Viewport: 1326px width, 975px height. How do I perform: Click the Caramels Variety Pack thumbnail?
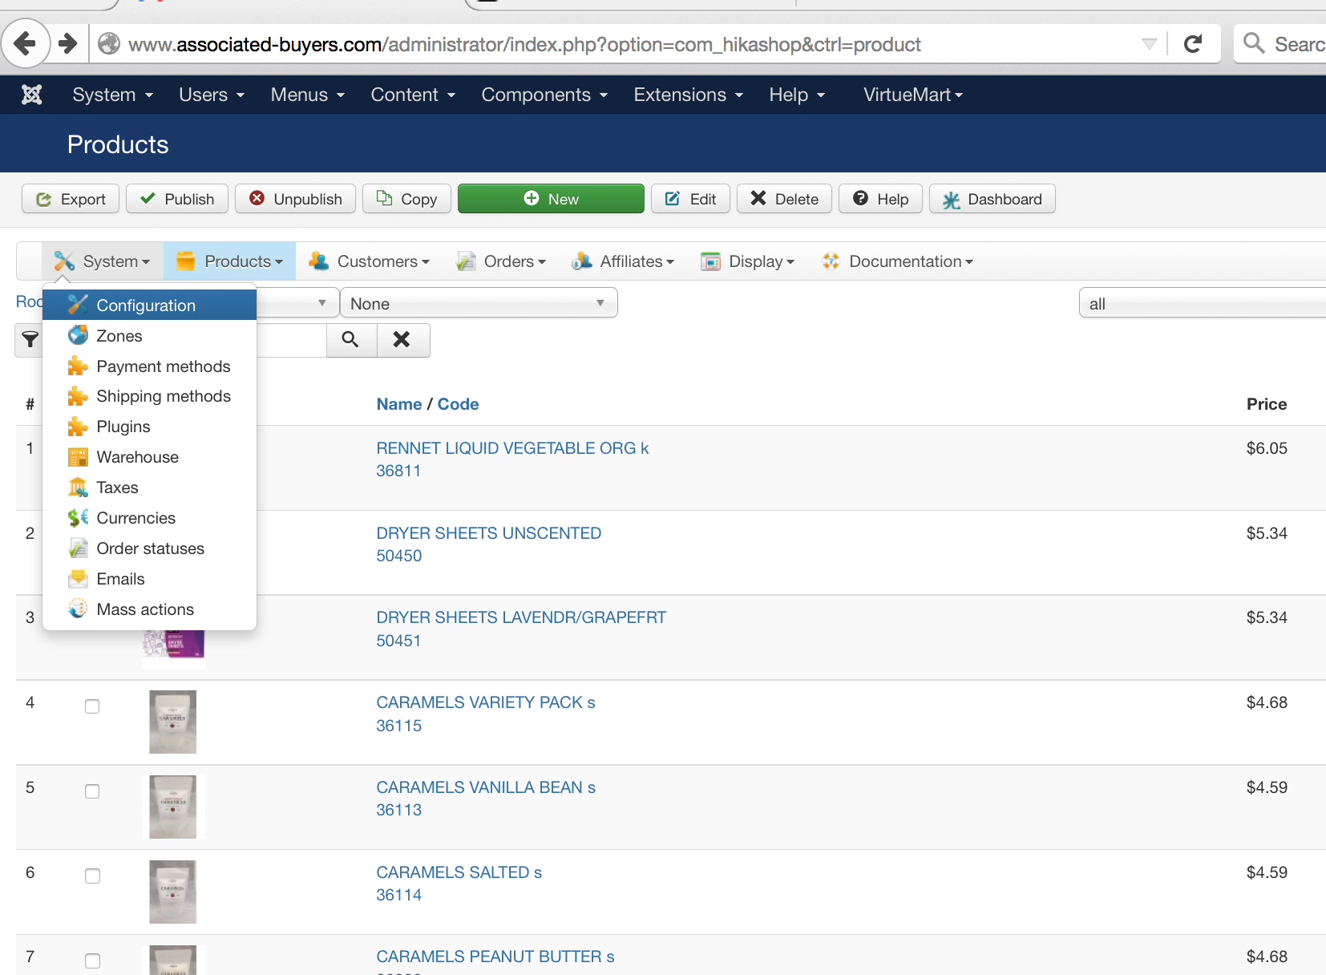(172, 722)
